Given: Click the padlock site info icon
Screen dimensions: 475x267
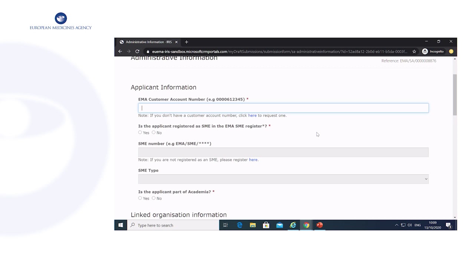Looking at the screenshot, I should pos(148,52).
